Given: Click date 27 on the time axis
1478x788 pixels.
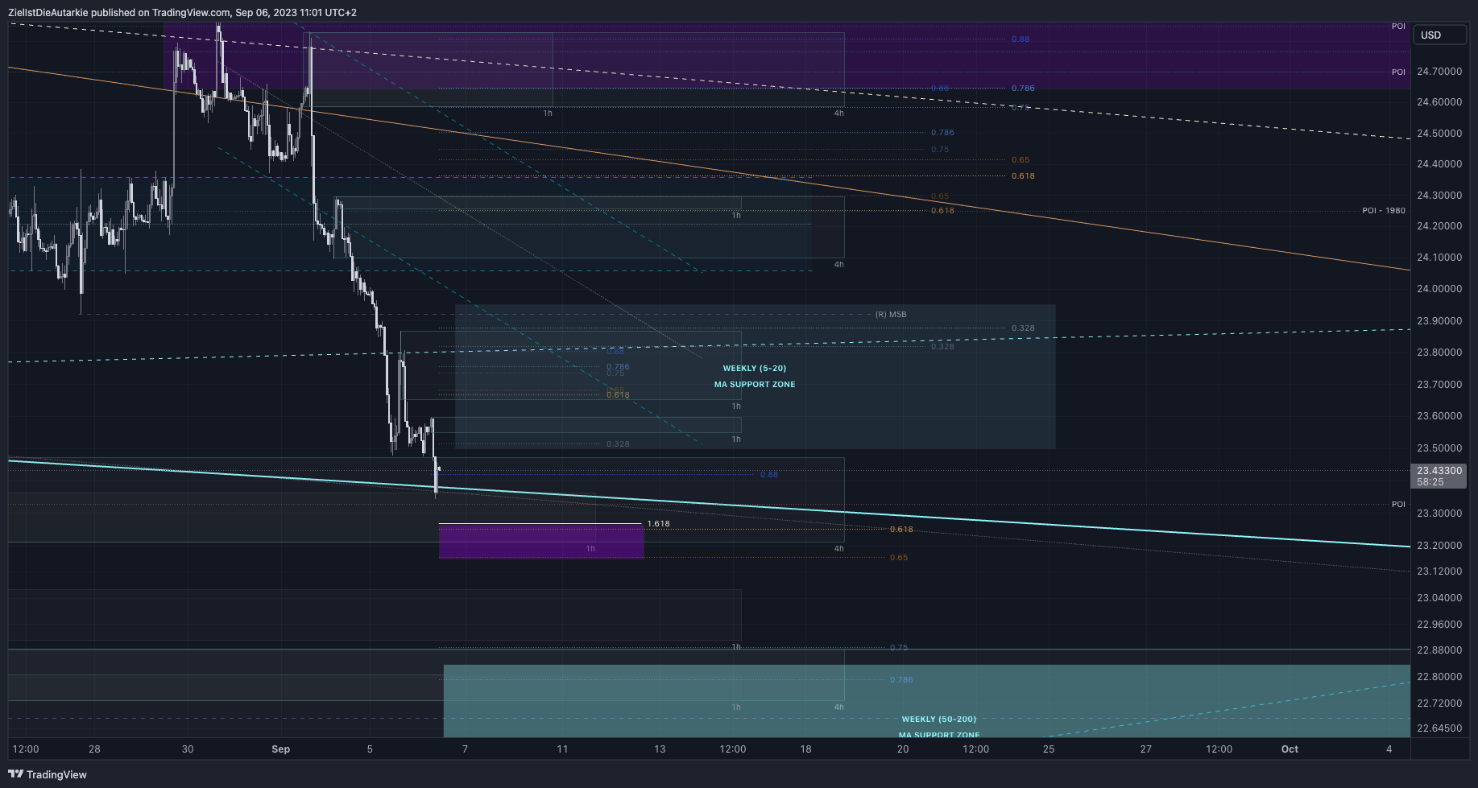Looking at the screenshot, I should pyautogui.click(x=1145, y=749).
